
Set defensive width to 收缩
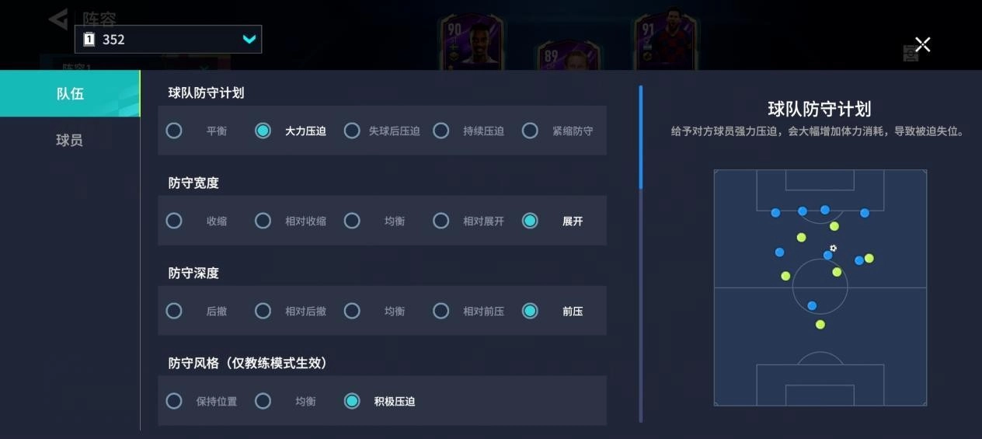point(197,221)
